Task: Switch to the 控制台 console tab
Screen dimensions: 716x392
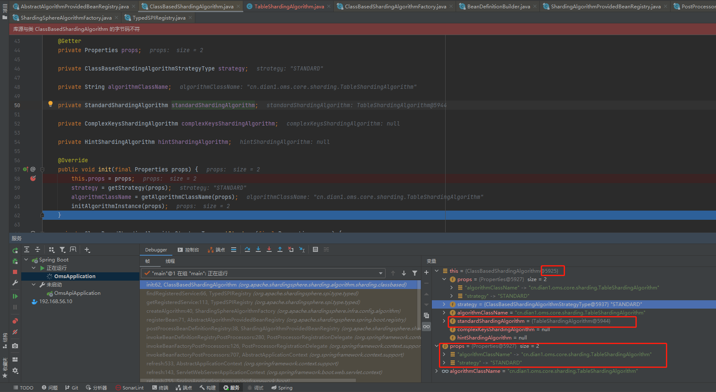Action: 188,250
